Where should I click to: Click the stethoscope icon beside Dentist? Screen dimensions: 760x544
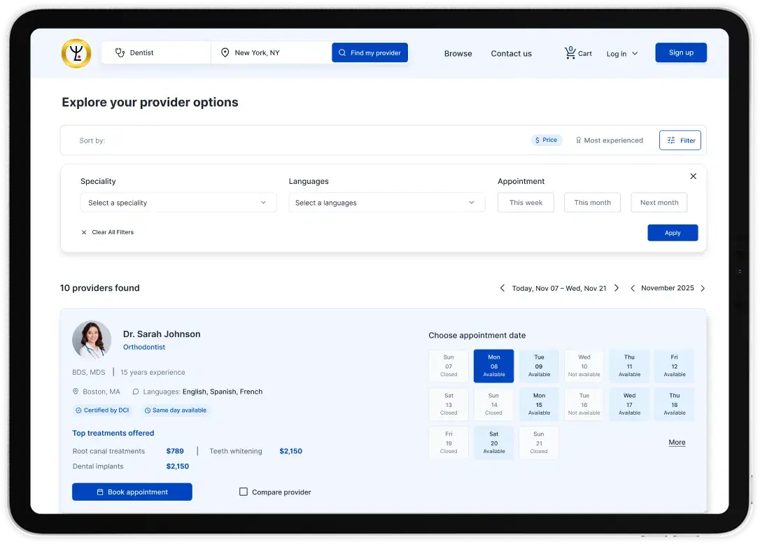(120, 52)
